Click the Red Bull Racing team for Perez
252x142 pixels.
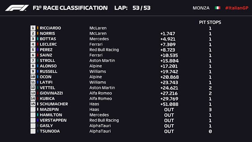tap(104, 50)
